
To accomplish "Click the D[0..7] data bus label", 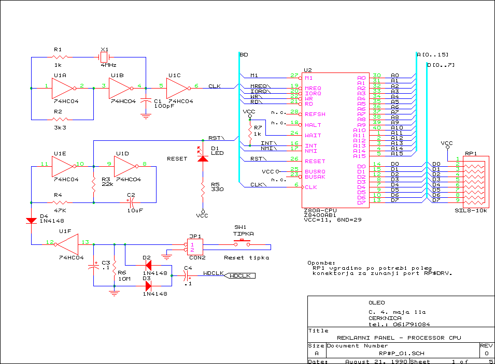I will tap(441, 65).
